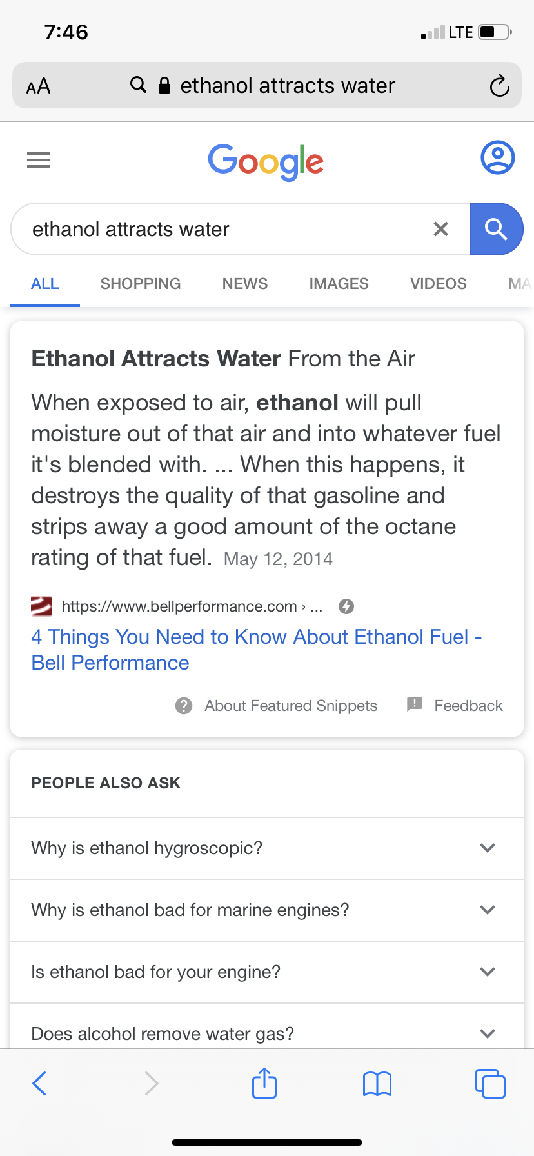Viewport: 534px width, 1156px height.
Task: Tap the Safari share icon
Action: (264, 1083)
